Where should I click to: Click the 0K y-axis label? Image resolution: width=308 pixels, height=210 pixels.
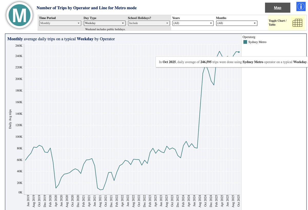(20, 193)
